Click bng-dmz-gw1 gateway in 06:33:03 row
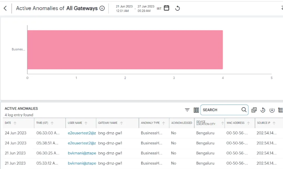This screenshot has height=169, width=283. (x=110, y=133)
